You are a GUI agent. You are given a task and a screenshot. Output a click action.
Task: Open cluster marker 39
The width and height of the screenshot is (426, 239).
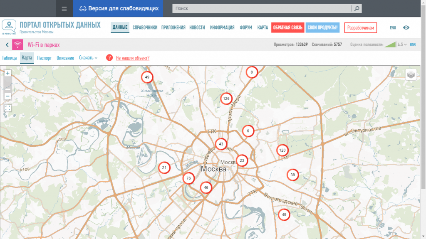click(x=292, y=175)
